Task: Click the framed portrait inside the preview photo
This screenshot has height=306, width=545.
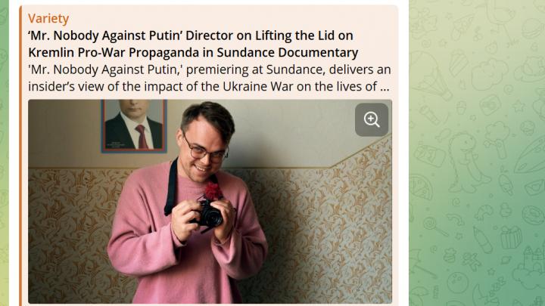Action: click(x=134, y=125)
